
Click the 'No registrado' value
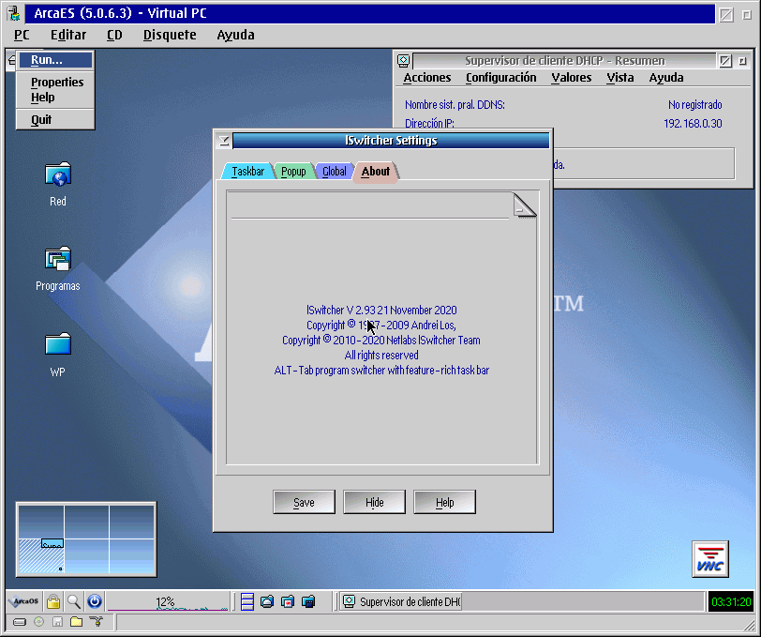(x=695, y=104)
